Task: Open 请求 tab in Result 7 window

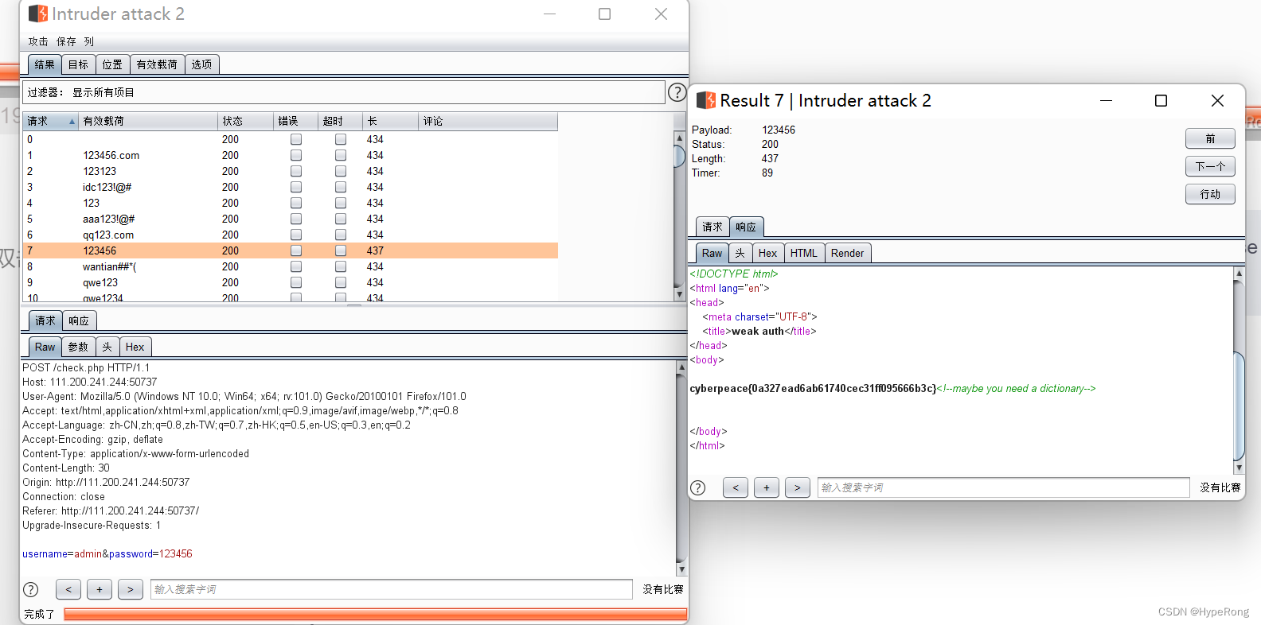Action: tap(712, 227)
